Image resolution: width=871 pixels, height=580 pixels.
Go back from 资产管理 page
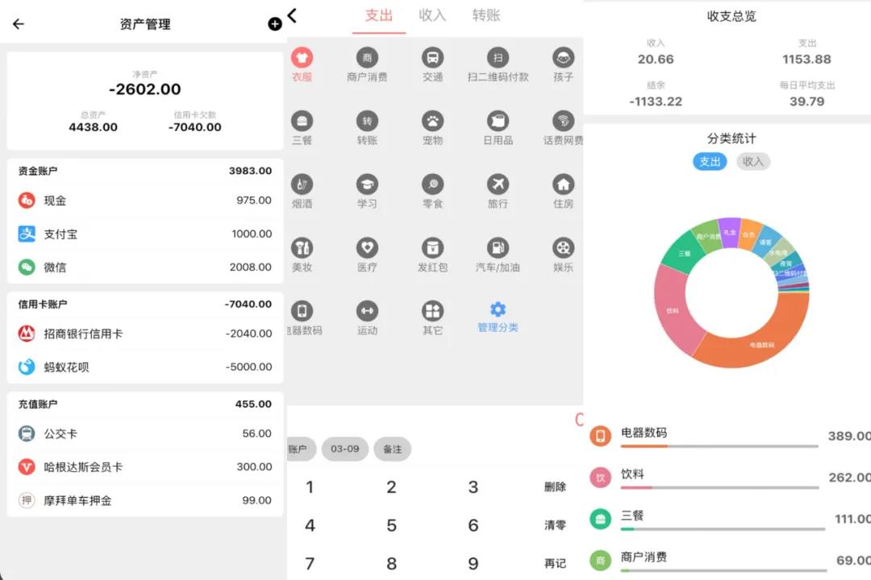click(19, 24)
